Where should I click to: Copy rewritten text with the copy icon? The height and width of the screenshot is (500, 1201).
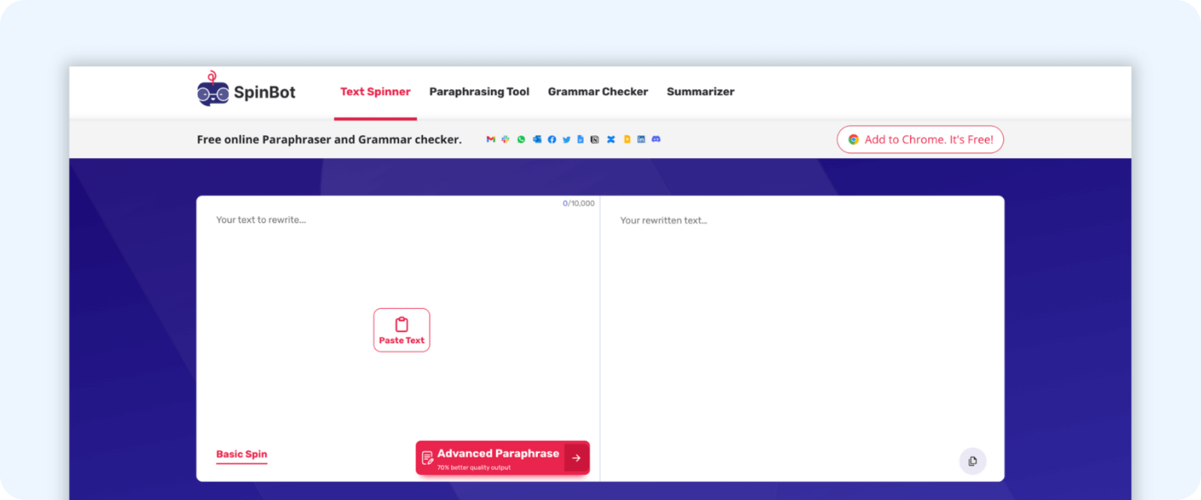tap(973, 461)
